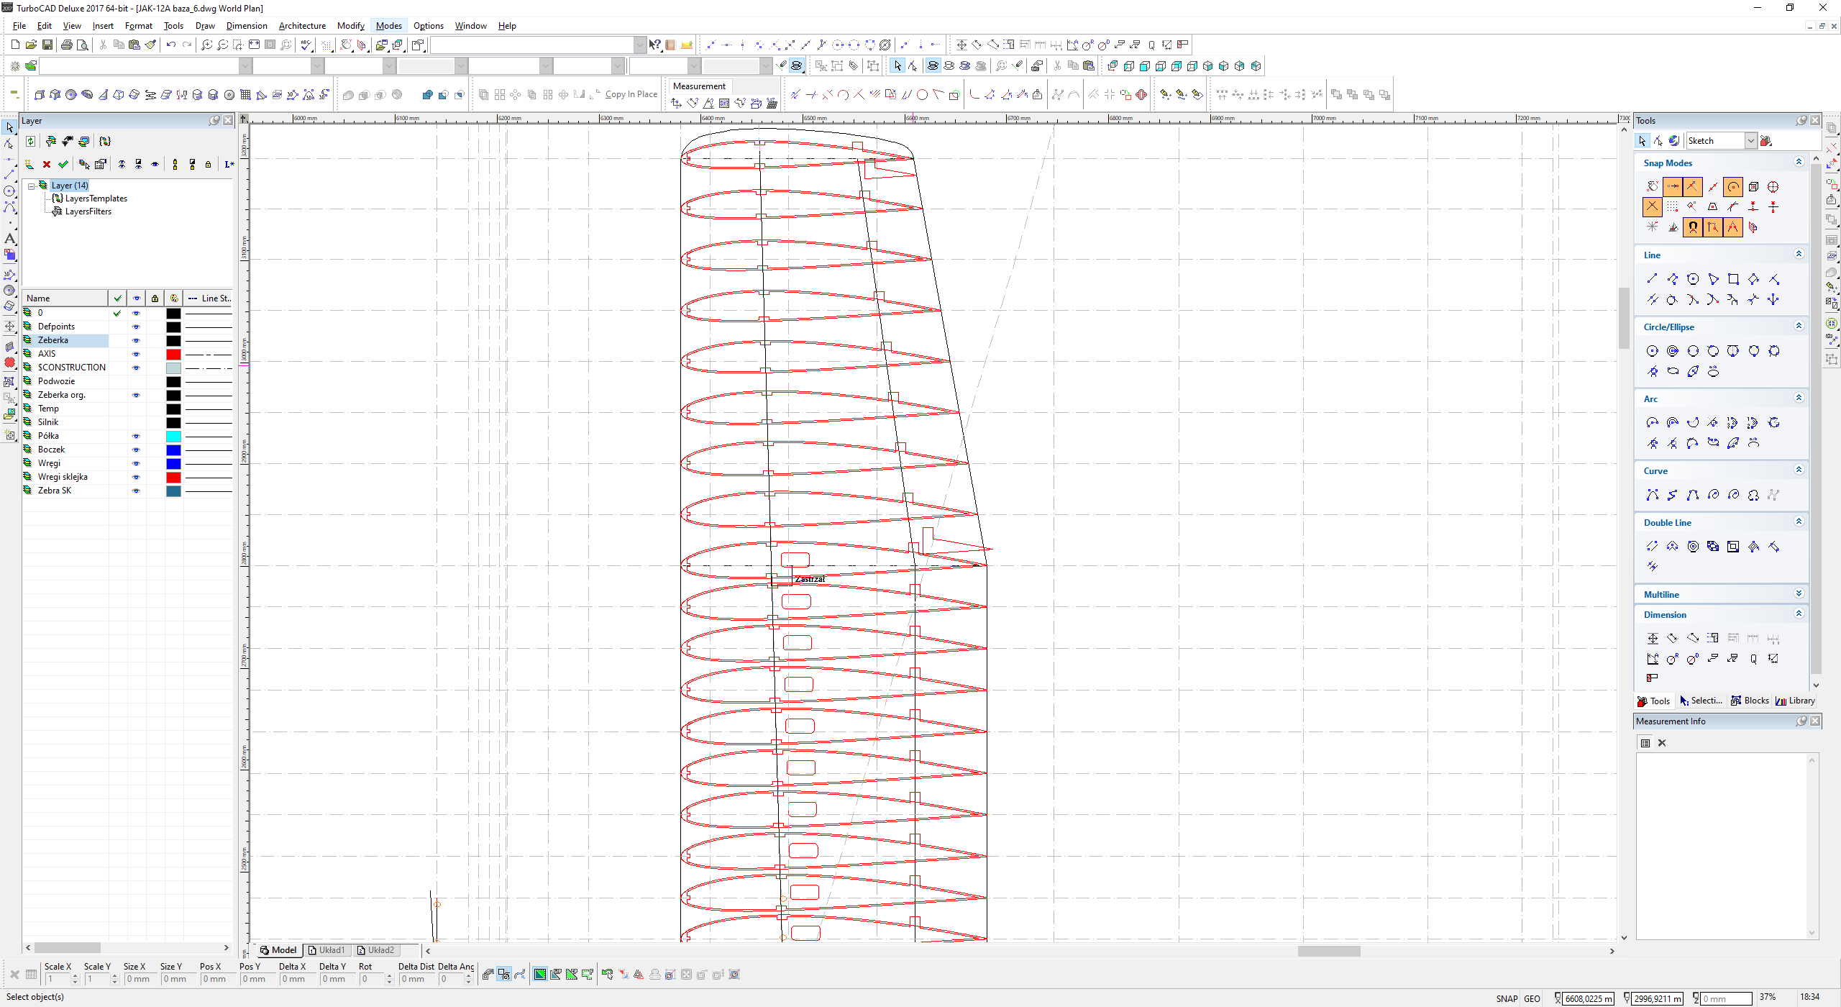Click the Spell Check ABC icon

tap(307, 45)
